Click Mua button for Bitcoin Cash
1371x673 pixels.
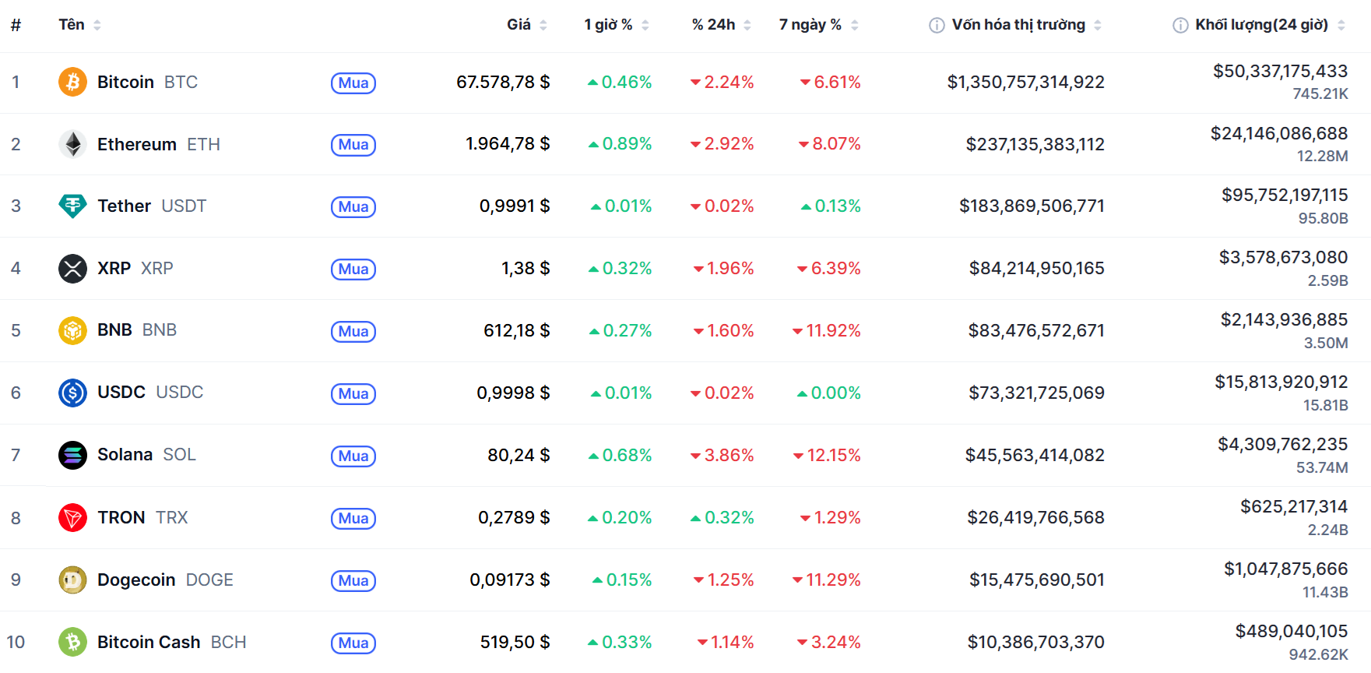pyautogui.click(x=353, y=643)
